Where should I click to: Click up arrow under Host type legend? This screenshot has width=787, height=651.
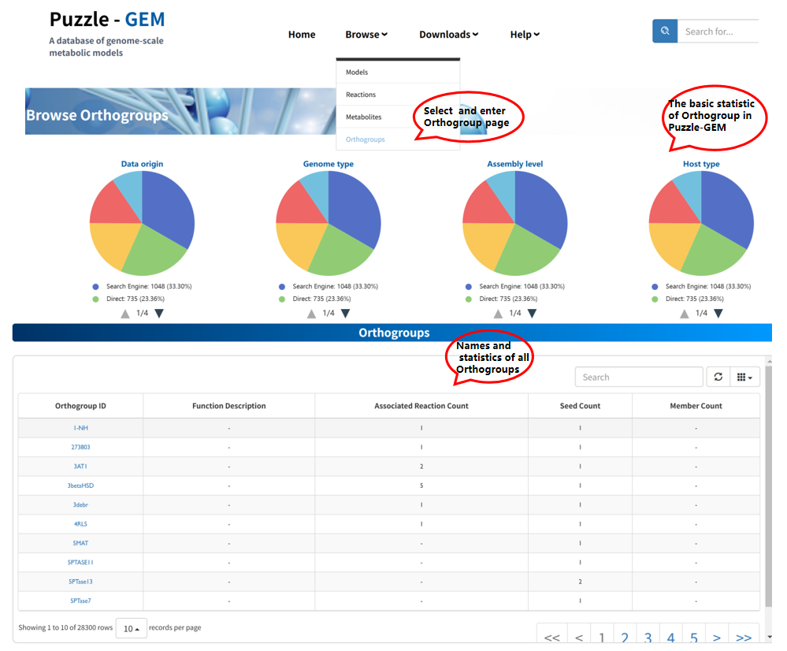click(x=684, y=314)
